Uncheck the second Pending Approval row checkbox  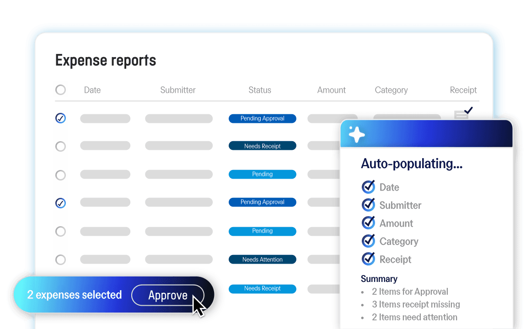pos(60,203)
